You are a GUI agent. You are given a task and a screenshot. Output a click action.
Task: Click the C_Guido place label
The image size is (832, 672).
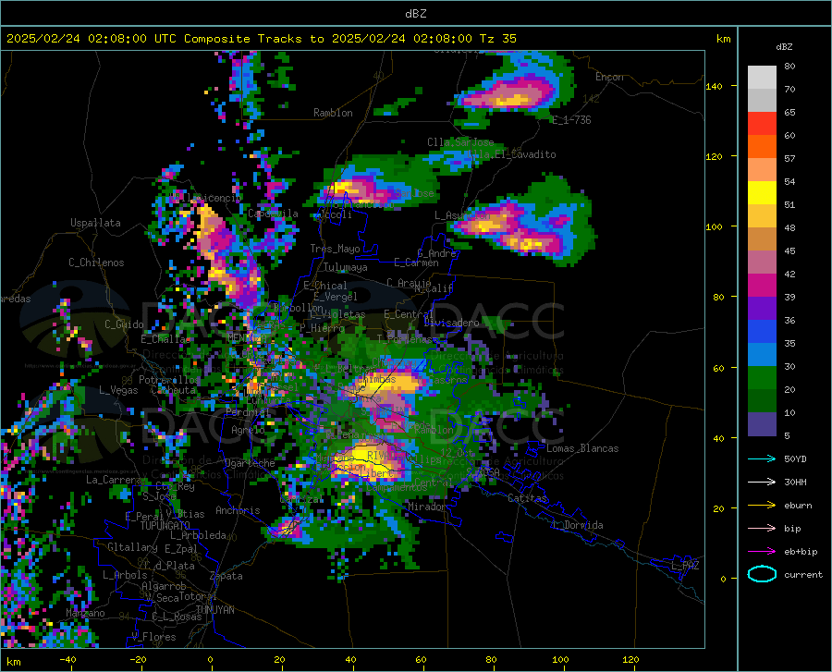[x=124, y=324]
